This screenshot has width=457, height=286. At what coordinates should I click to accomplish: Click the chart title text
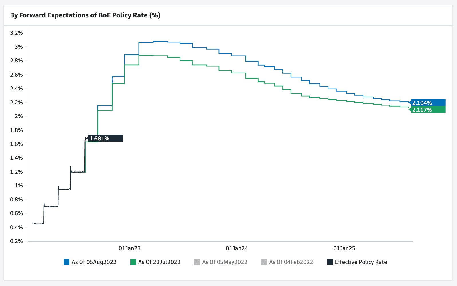tap(85, 15)
